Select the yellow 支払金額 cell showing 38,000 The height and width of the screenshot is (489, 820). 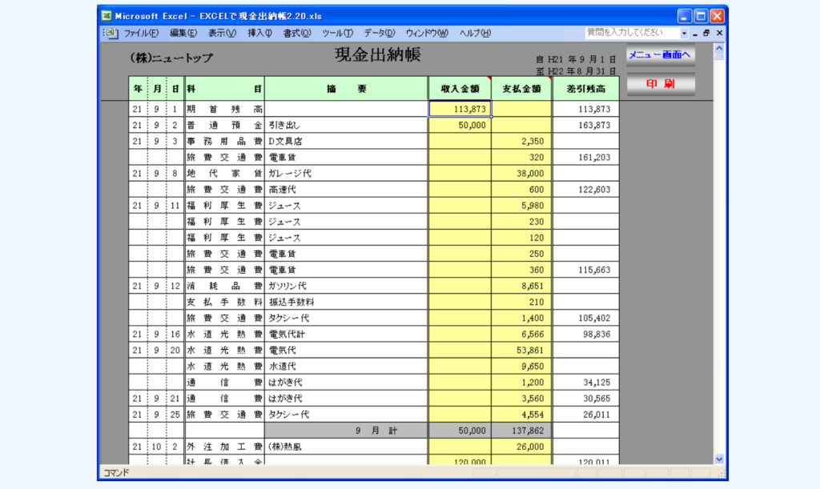coord(521,173)
